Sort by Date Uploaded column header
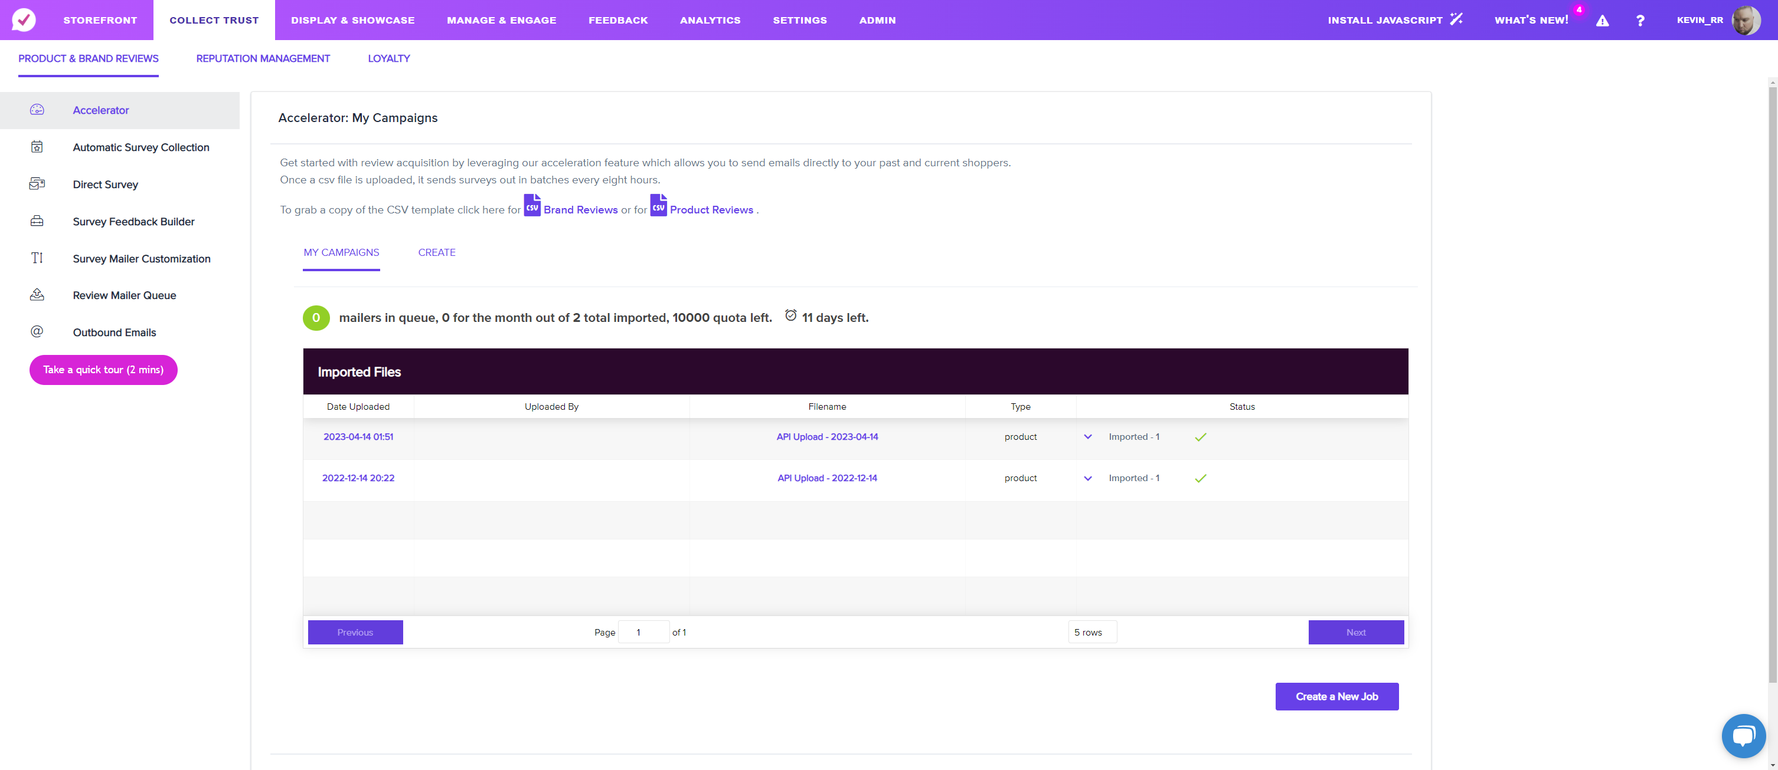The image size is (1778, 770). tap(358, 407)
